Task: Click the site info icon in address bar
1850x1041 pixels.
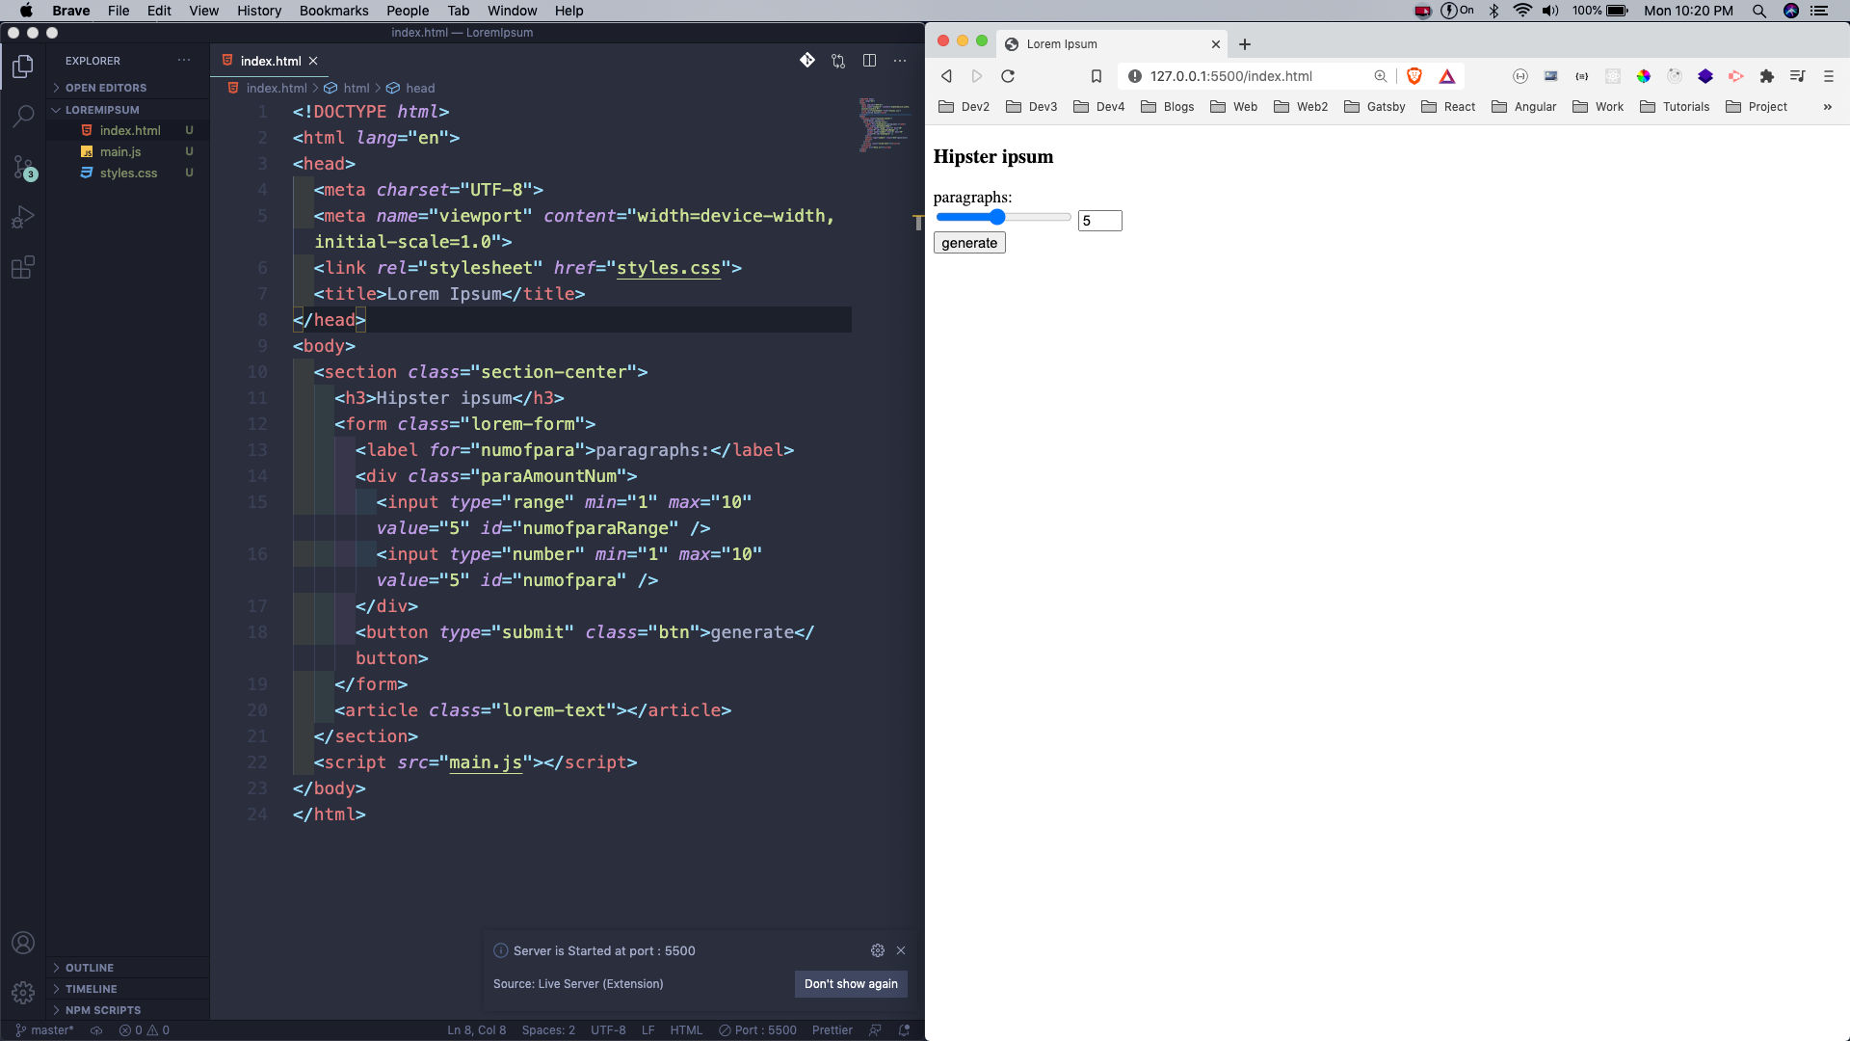Action: (x=1135, y=76)
